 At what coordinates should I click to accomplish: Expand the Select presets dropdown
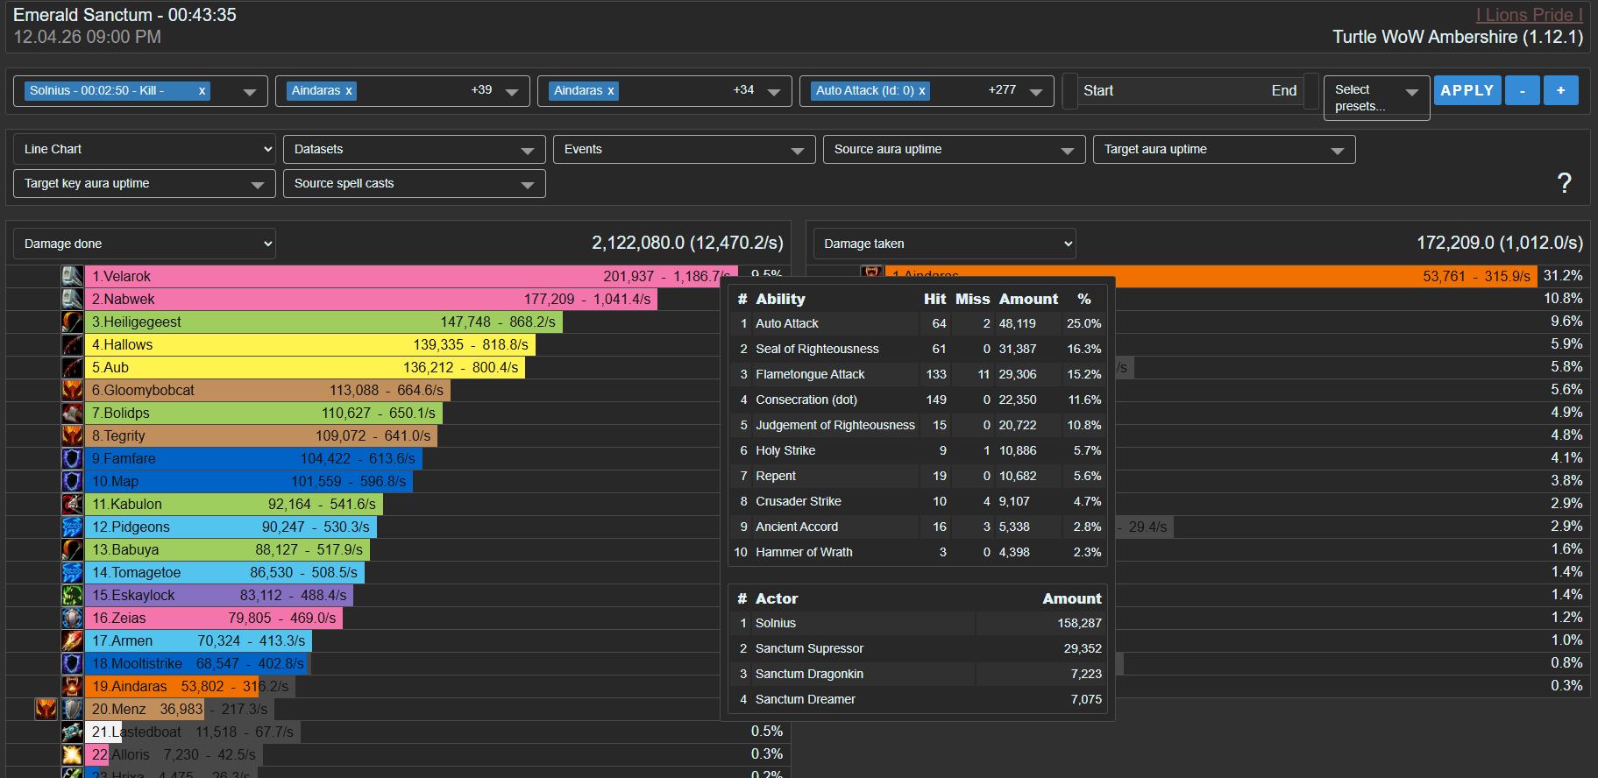pyautogui.click(x=1375, y=97)
